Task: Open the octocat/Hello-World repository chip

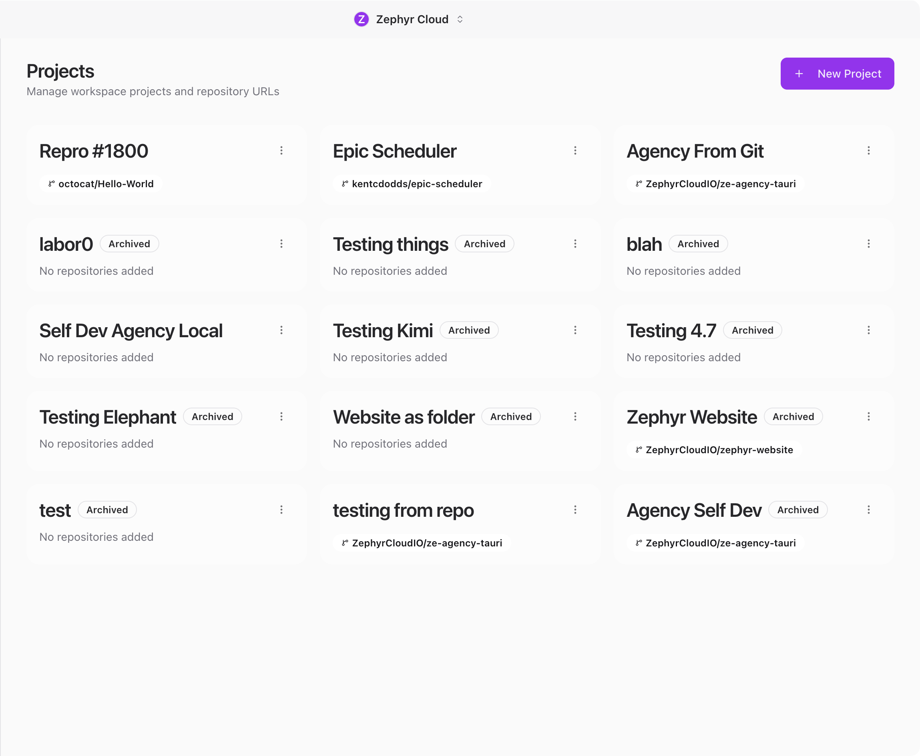Action: tap(100, 184)
